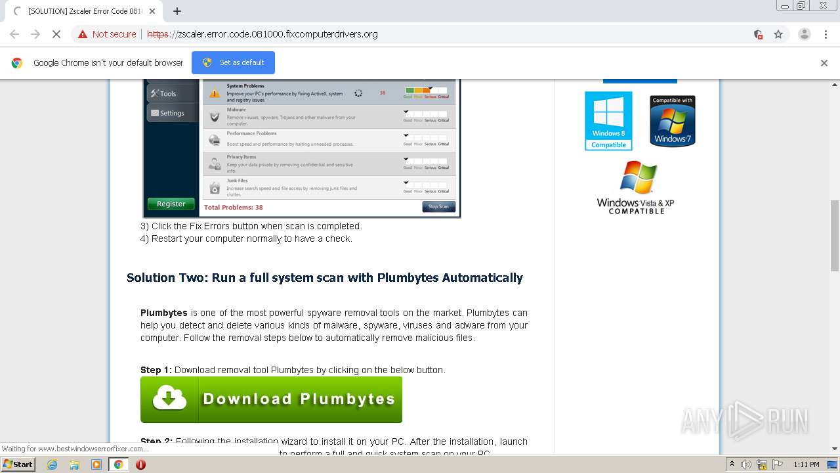The height and width of the screenshot is (473, 840).
Task: Click the Chrome logo in the infobar
Action: coord(17,63)
